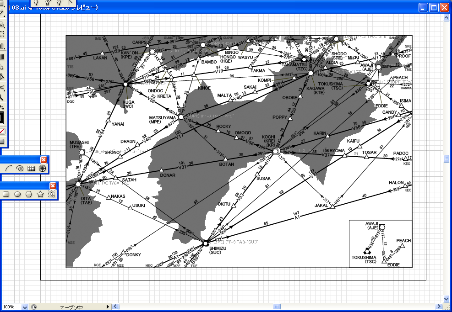Viewport: 452px width, 312px height.
Task: Select the Gradient tool in toolbox
Action: (2, 56)
